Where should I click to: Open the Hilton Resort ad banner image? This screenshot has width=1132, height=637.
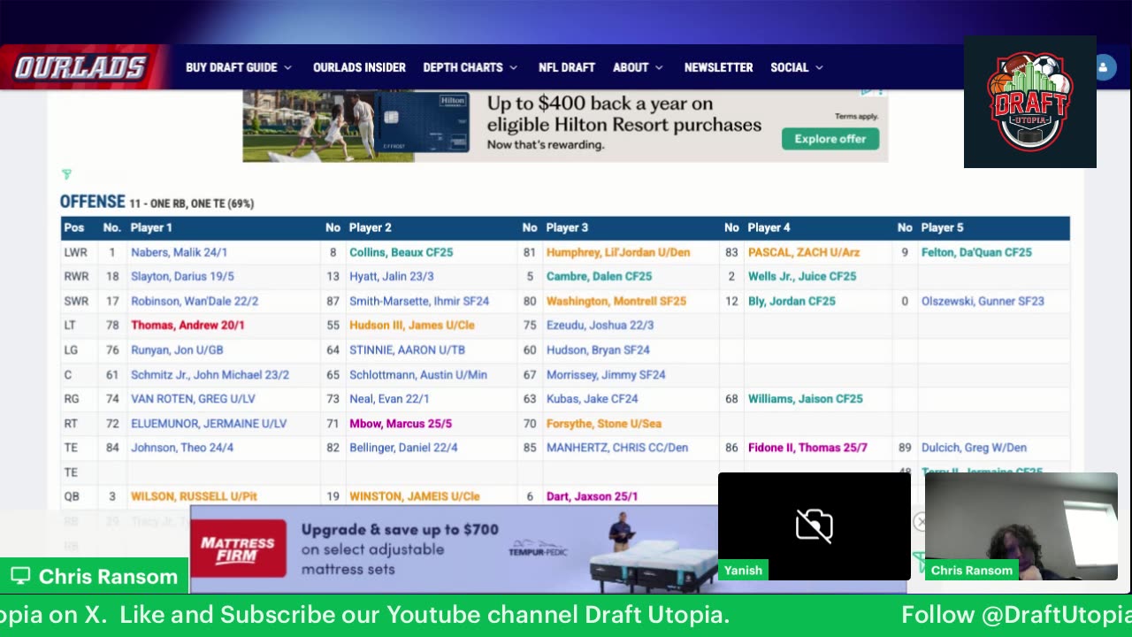click(x=565, y=125)
